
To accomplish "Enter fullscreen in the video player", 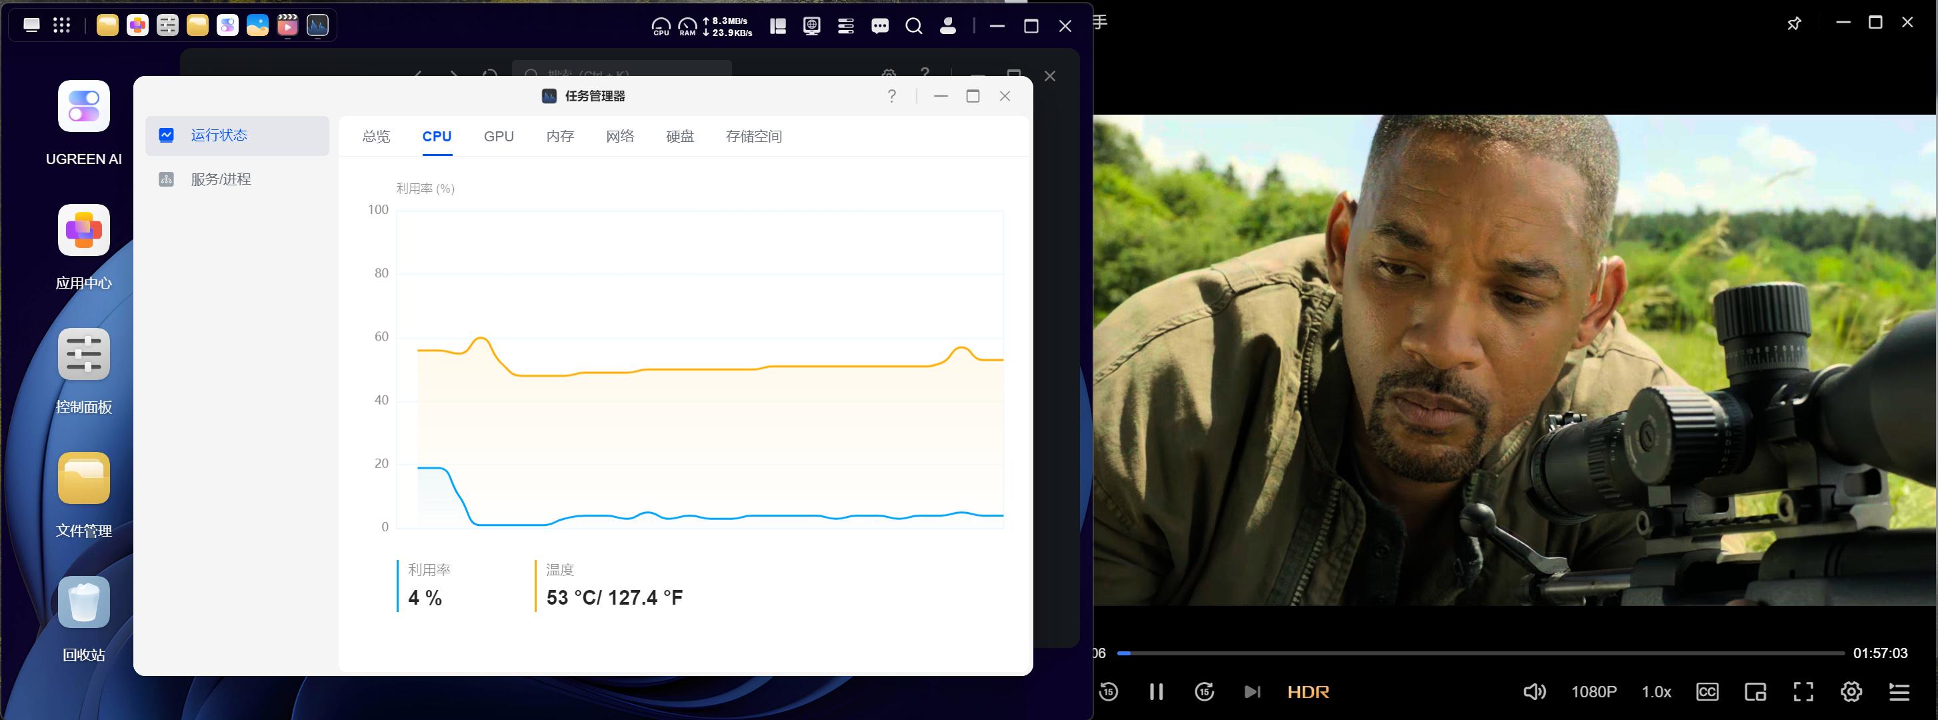I will click(1803, 691).
